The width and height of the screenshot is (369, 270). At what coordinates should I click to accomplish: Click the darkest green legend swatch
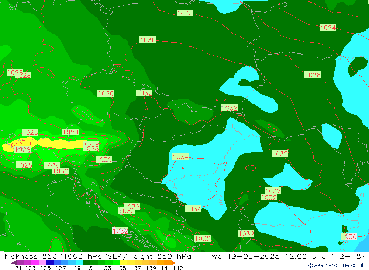[87, 262]
